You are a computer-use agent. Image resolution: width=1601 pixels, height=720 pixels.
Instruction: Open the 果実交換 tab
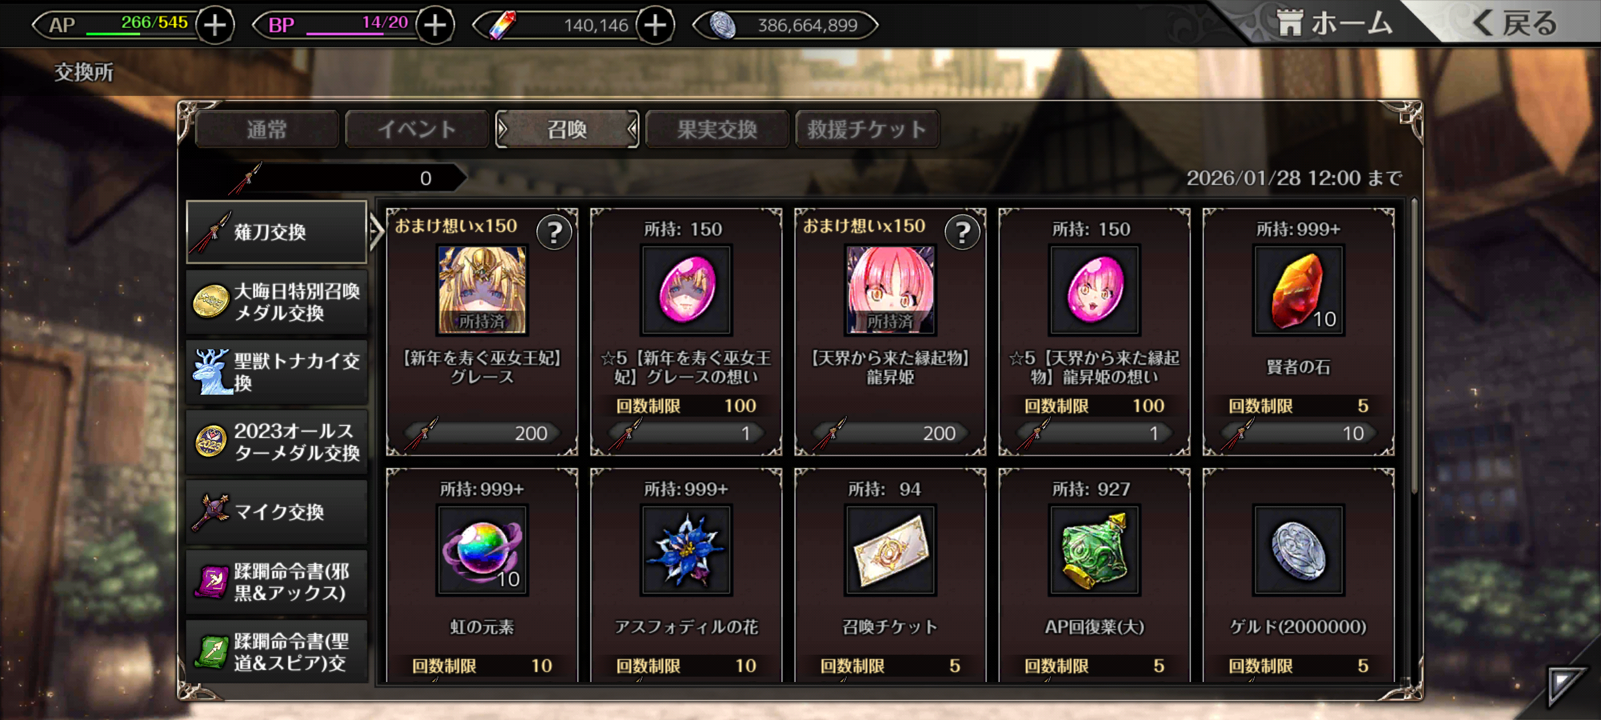pos(717,129)
